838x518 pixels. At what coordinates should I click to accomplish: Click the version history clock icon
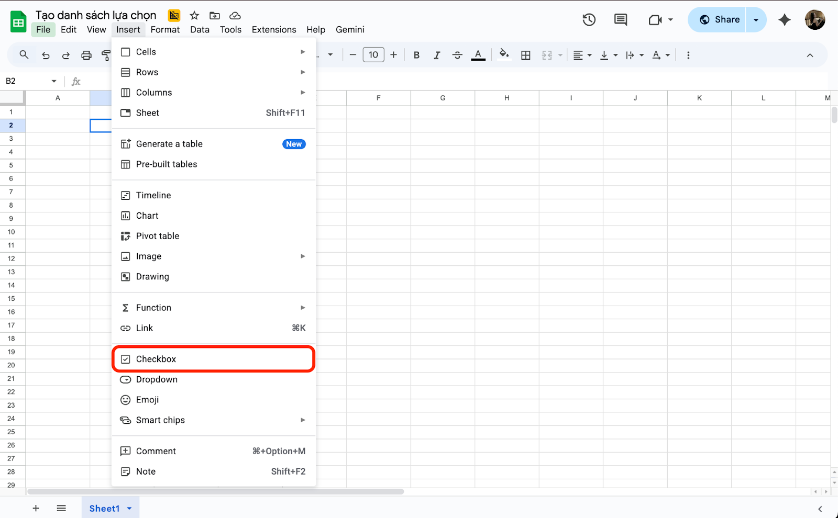589,20
